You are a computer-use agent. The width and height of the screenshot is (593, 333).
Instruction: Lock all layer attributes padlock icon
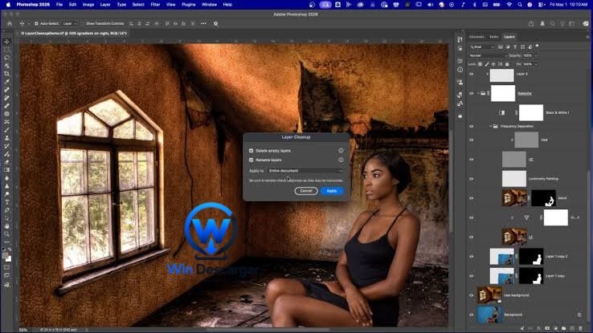[x=507, y=64]
